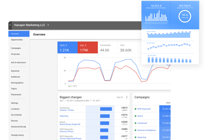Open the Brand campaign link
Screen dimensions: 208x140
click(140, 116)
